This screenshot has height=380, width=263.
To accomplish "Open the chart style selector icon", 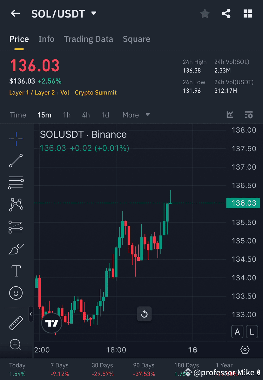I will click(230, 115).
